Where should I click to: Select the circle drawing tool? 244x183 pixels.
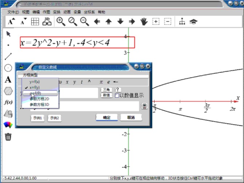click(8, 68)
